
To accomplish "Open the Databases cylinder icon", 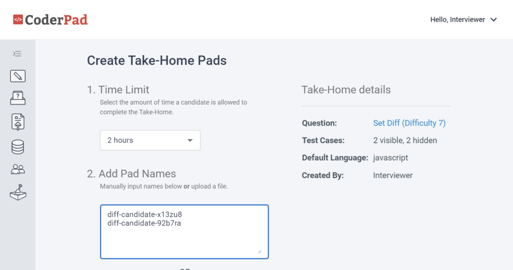I will pyautogui.click(x=18, y=147).
